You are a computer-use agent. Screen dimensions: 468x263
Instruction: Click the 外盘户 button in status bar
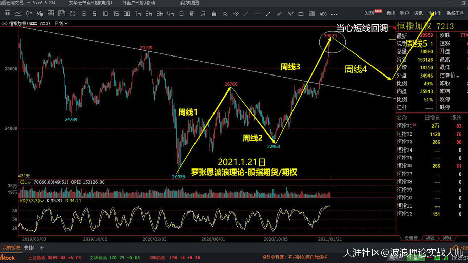point(417,258)
